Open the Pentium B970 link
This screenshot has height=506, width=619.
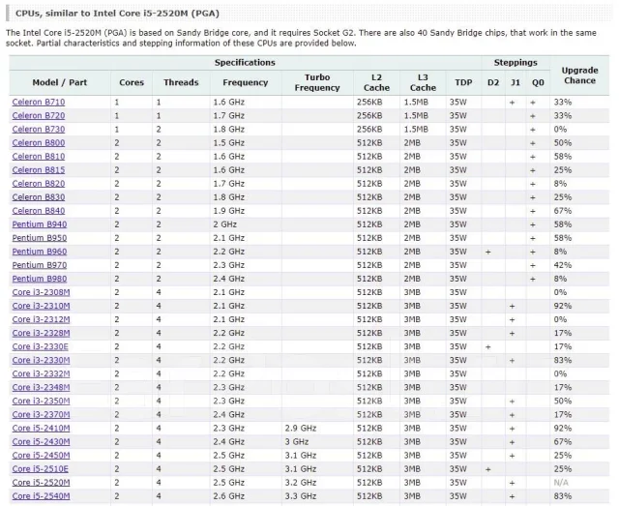coord(40,265)
